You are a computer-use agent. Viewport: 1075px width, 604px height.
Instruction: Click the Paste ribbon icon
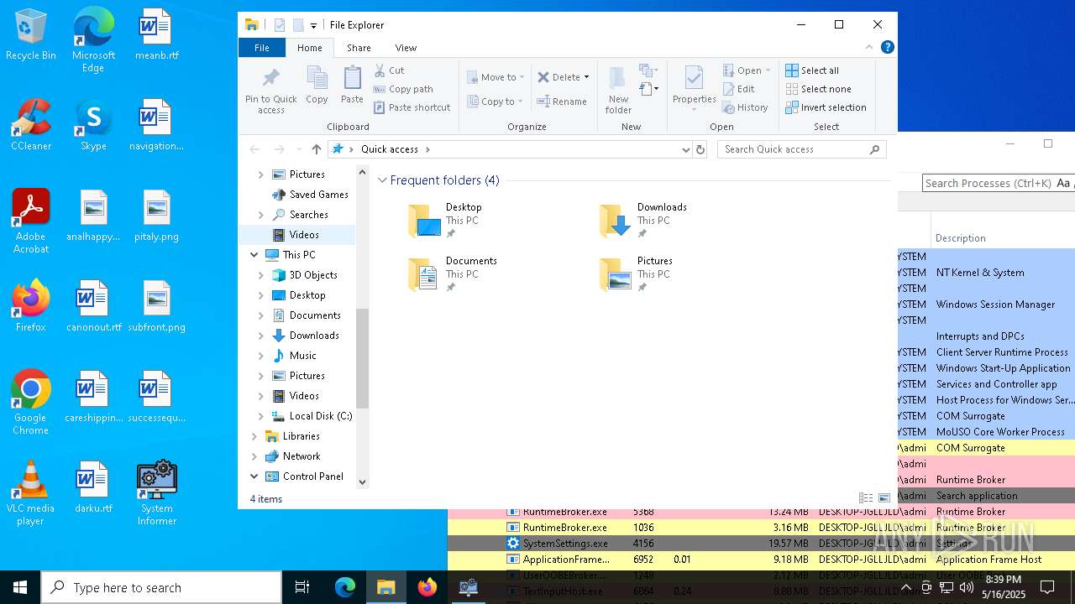[x=352, y=86]
